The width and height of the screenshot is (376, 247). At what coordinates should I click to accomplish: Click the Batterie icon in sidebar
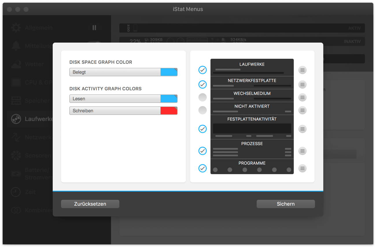pos(16,174)
